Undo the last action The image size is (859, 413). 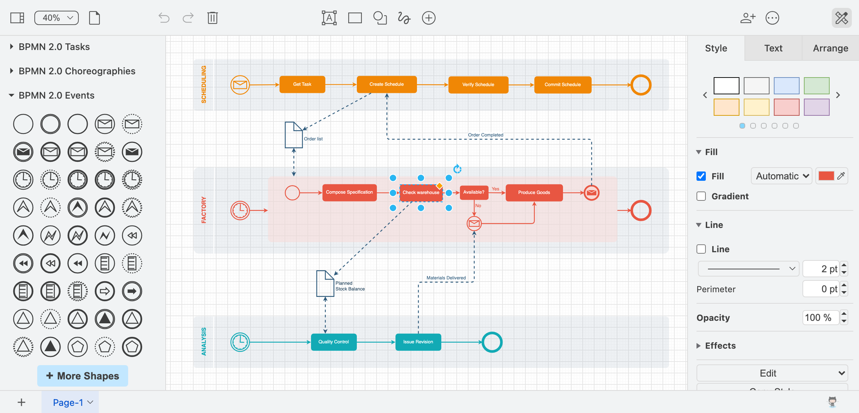click(164, 18)
